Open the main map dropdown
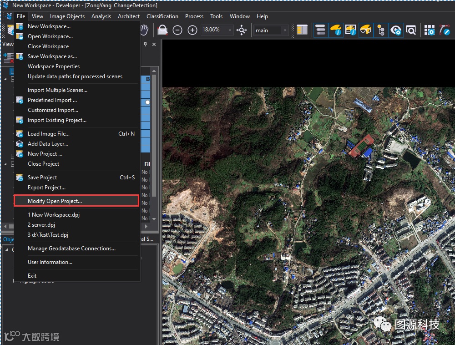Image resolution: width=455 pixels, height=345 pixels. pos(285,30)
